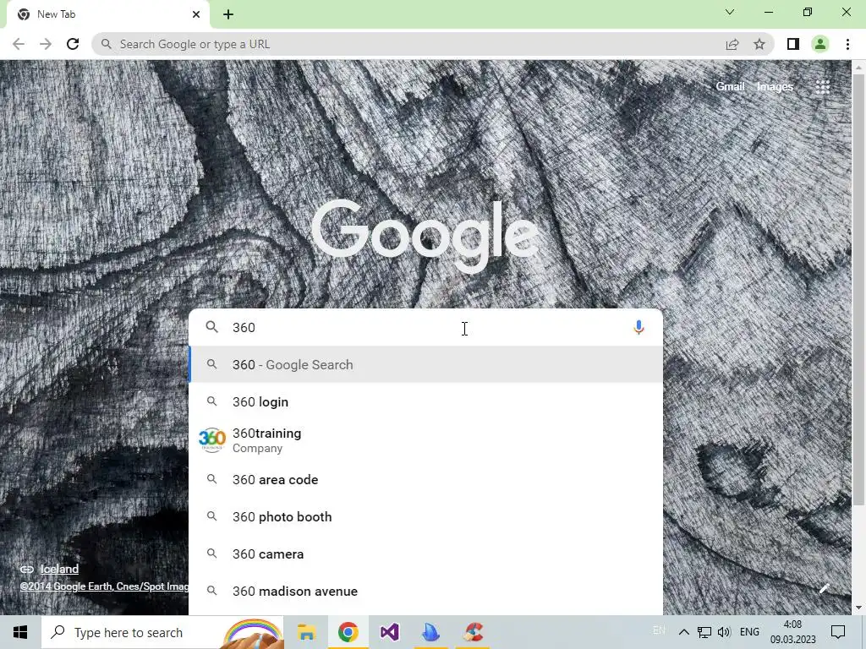This screenshot has width=866, height=649.
Task: Switch the ENG input language indicator
Action: pyautogui.click(x=749, y=632)
